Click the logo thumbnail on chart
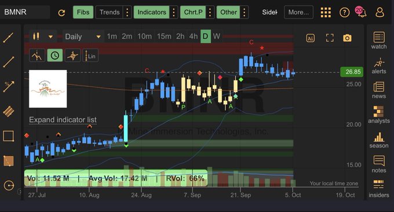394x212 pixels. [x=48, y=89]
